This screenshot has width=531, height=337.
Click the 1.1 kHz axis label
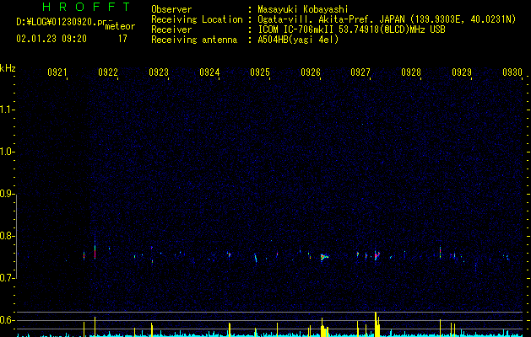pos(7,110)
